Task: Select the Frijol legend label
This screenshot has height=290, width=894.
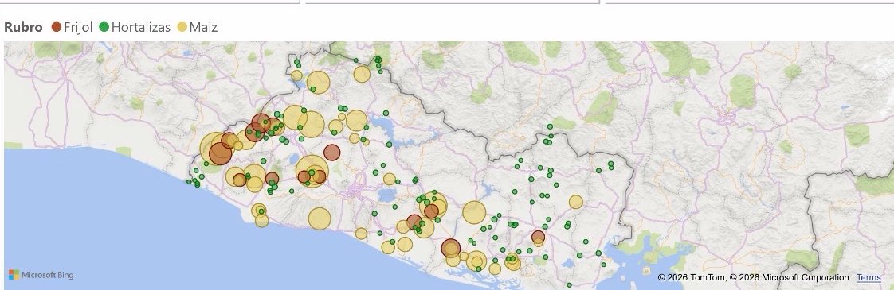Action: [78, 27]
